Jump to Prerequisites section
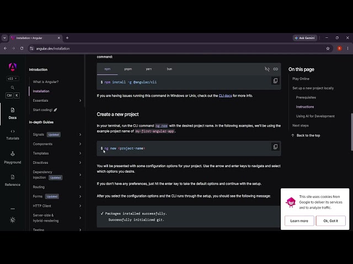Viewport: 353px width, 264px height. (x=306, y=97)
